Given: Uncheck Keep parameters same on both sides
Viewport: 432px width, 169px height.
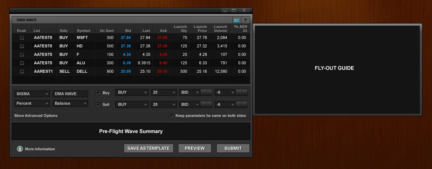Looking at the screenshot, I should pos(171,116).
